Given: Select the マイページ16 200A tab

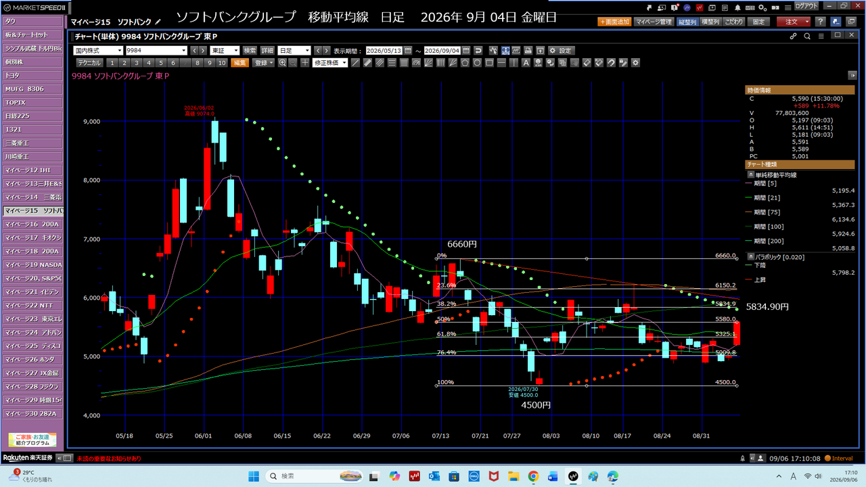Looking at the screenshot, I should [x=32, y=224].
